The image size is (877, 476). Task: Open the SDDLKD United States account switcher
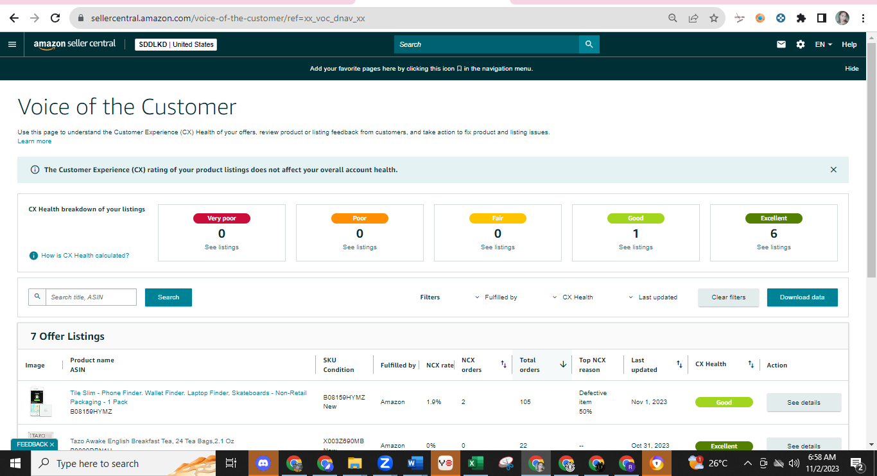(176, 44)
